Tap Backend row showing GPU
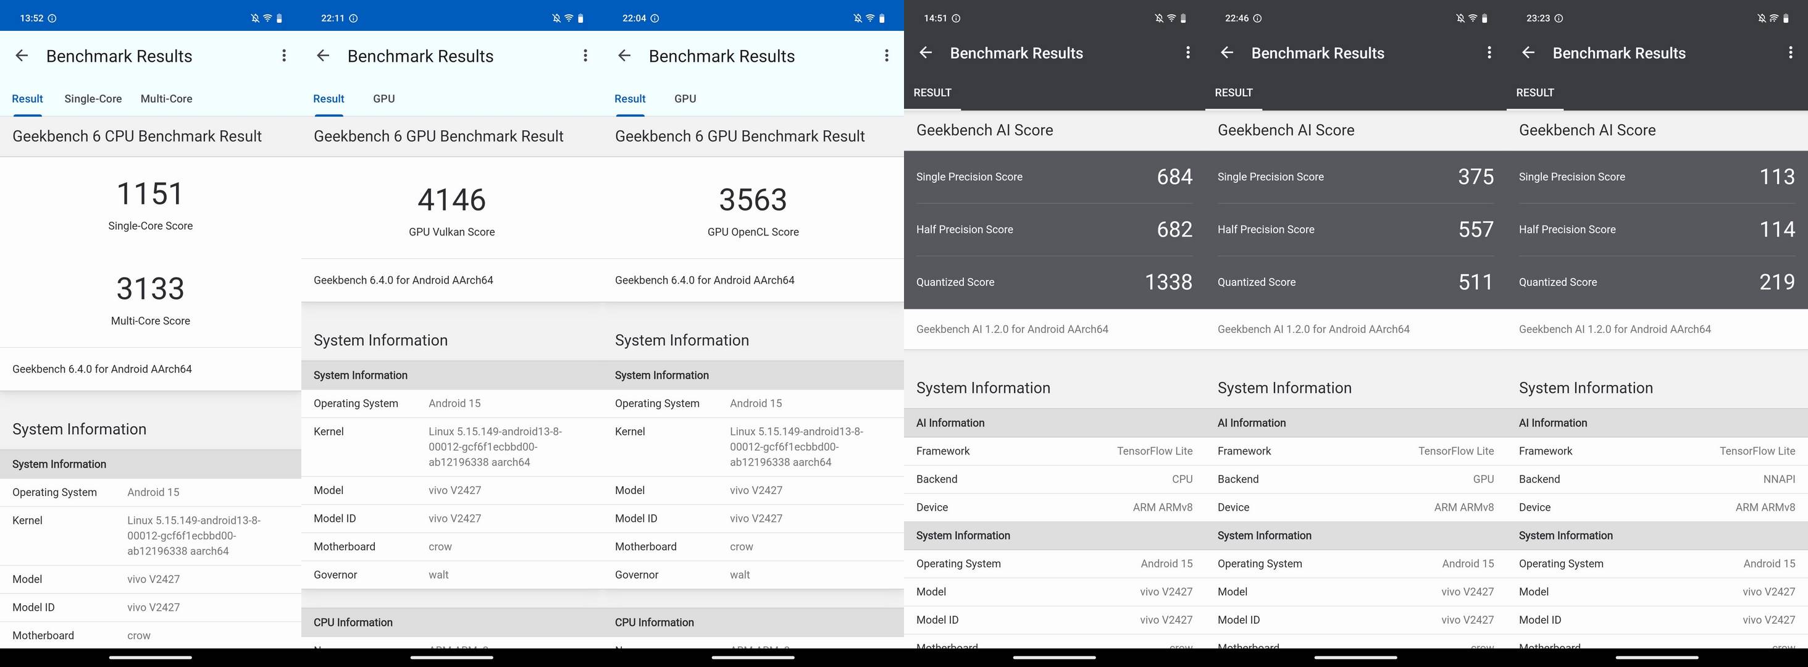Image resolution: width=1808 pixels, height=667 pixels. click(1355, 479)
